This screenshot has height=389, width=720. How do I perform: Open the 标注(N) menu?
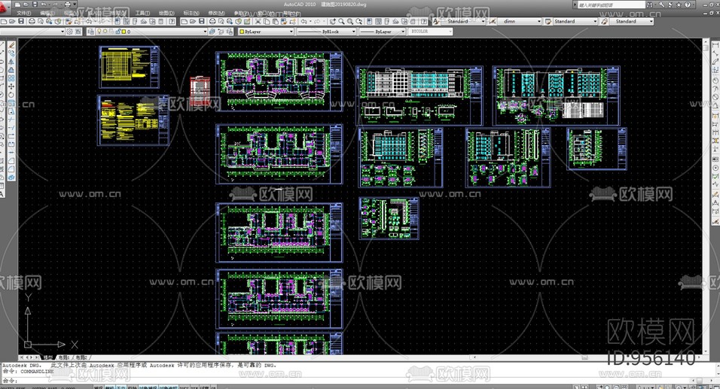(191, 13)
